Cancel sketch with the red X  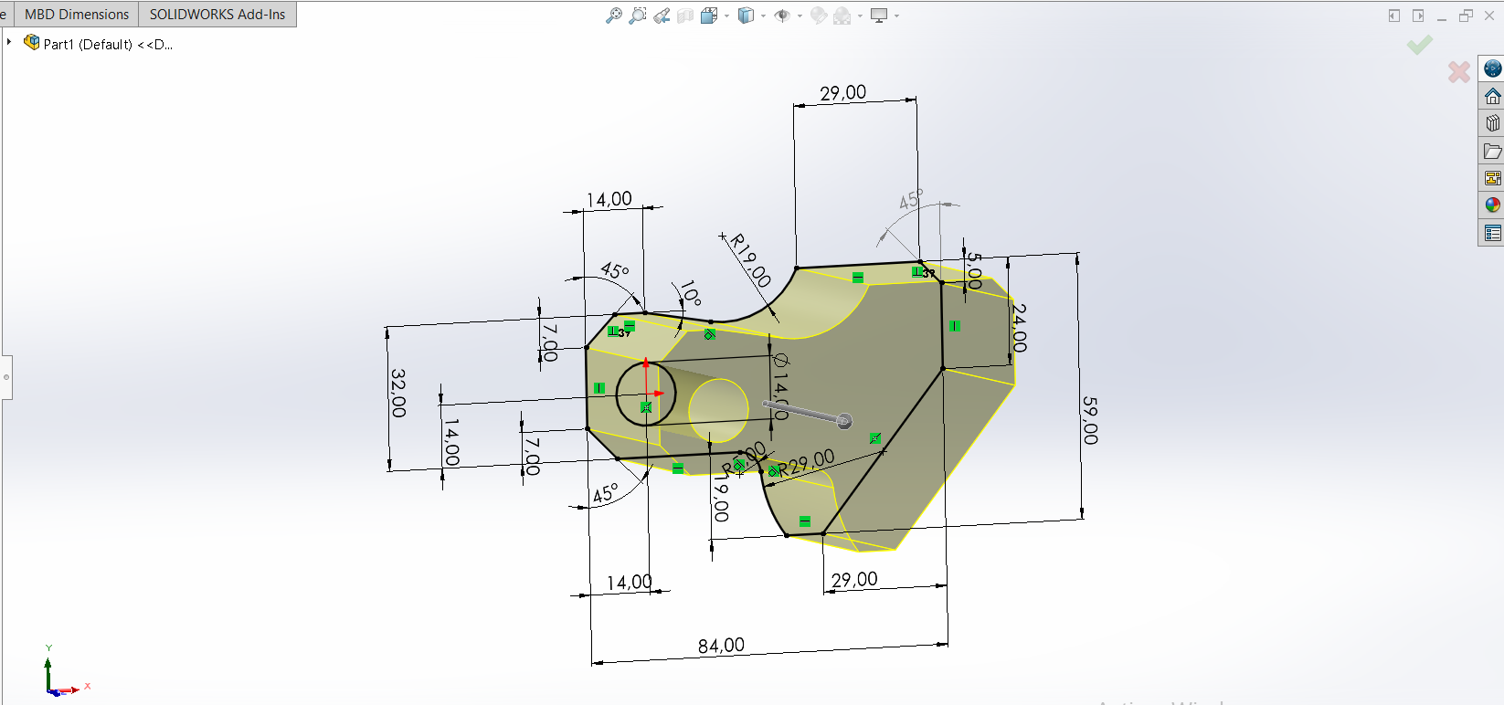click(1459, 71)
